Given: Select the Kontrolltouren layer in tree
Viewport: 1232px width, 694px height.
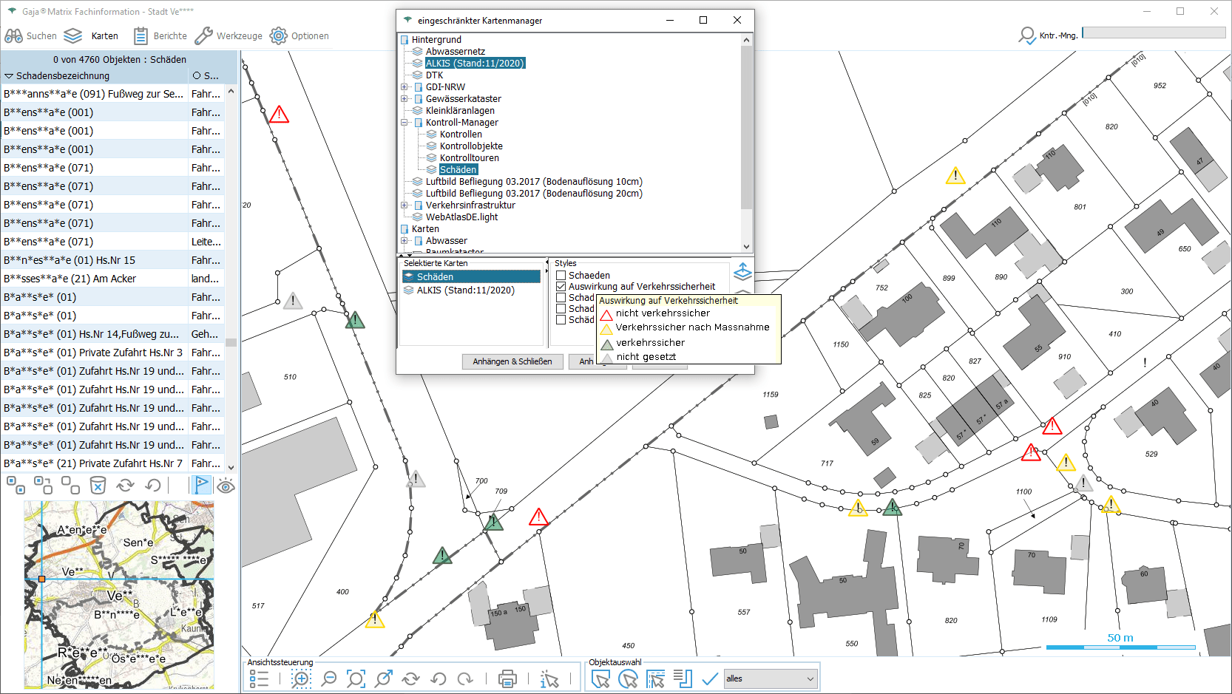Looking at the screenshot, I should (x=469, y=158).
